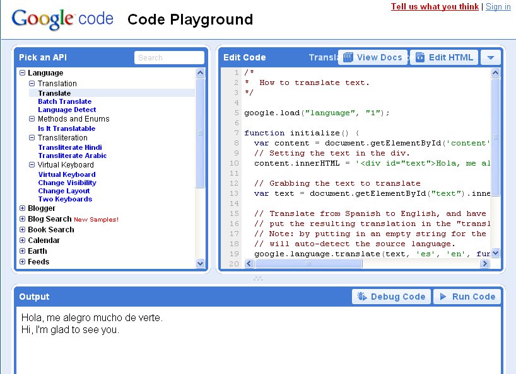Screen dimensions: 516x374
Task: Expand the Blog Search API node
Action: click(22, 219)
